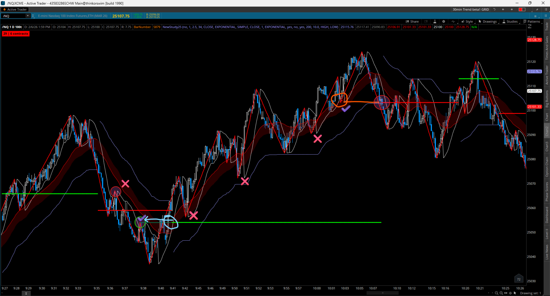Click the Active Trader button
Viewport: 550px width, 296px height.
(15, 10)
